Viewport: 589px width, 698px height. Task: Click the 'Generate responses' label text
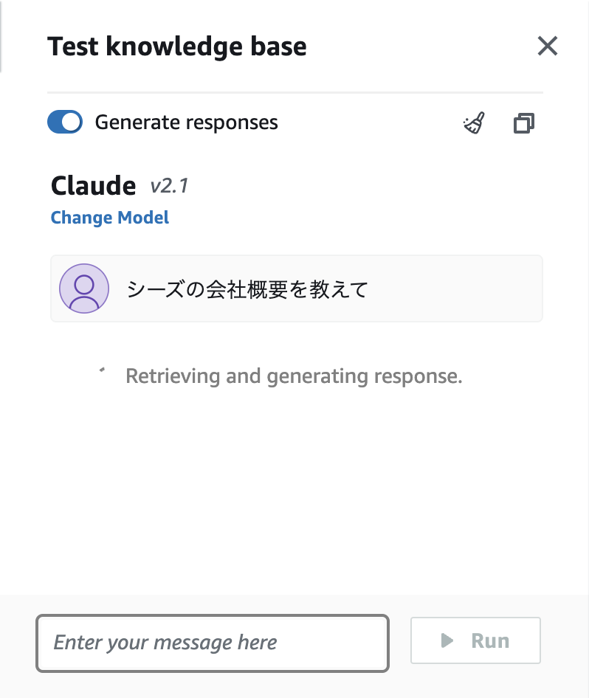point(186,122)
